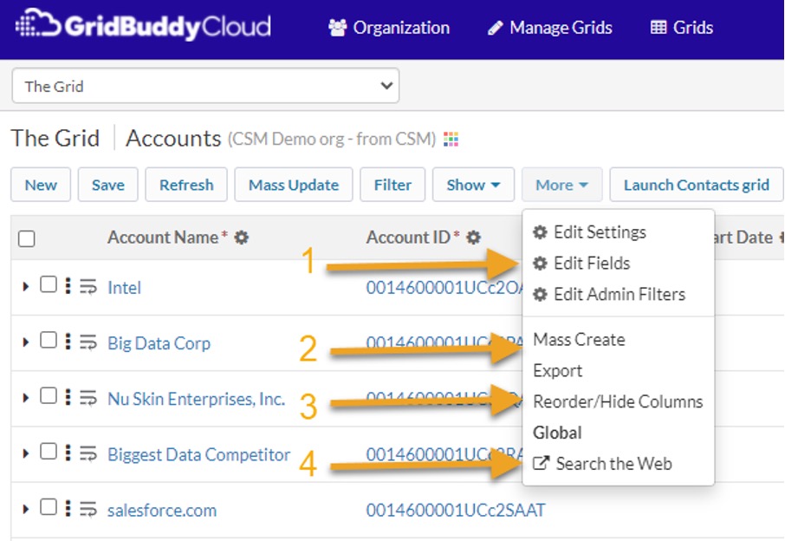Screen dimensions: 785x541
Task: Click wrap-text icon on Big Data Corp row
Action: click(x=88, y=342)
